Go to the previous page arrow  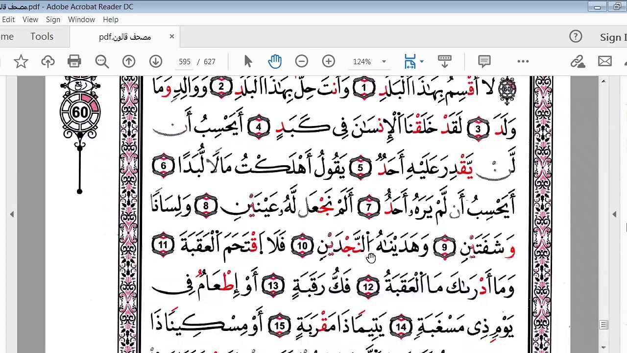(x=129, y=61)
